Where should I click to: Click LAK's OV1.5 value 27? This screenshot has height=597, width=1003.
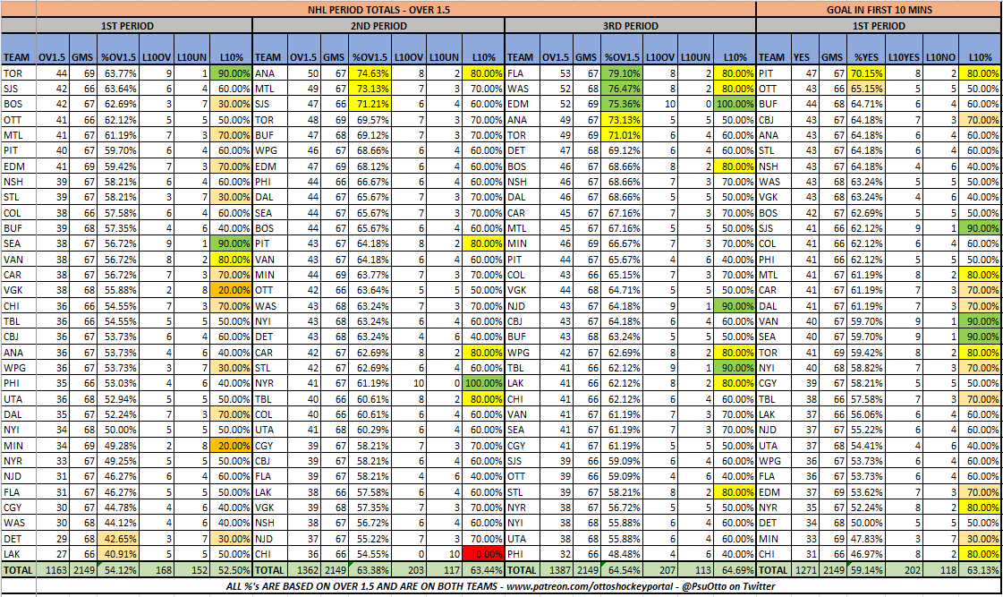point(53,554)
